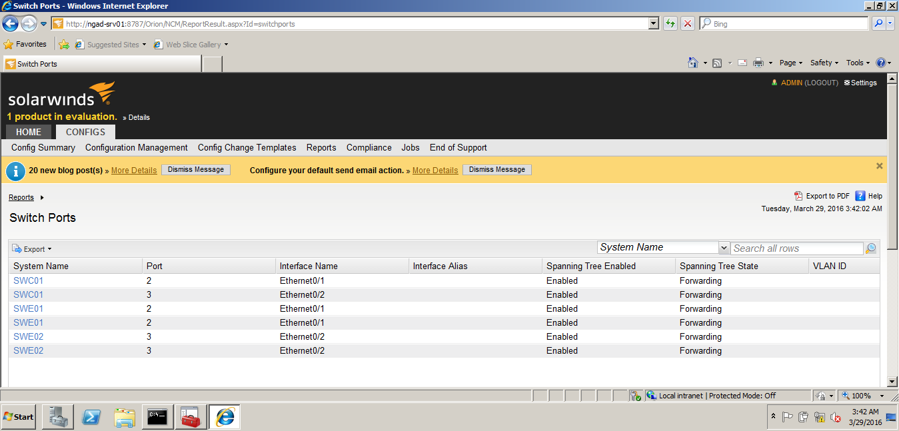Image resolution: width=899 pixels, height=431 pixels.
Task: Click the SolarWinds logo
Action: [x=61, y=95]
